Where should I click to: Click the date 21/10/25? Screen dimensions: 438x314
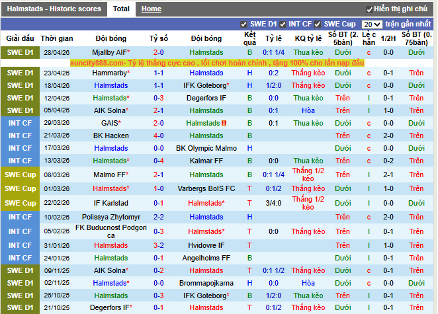57,307
